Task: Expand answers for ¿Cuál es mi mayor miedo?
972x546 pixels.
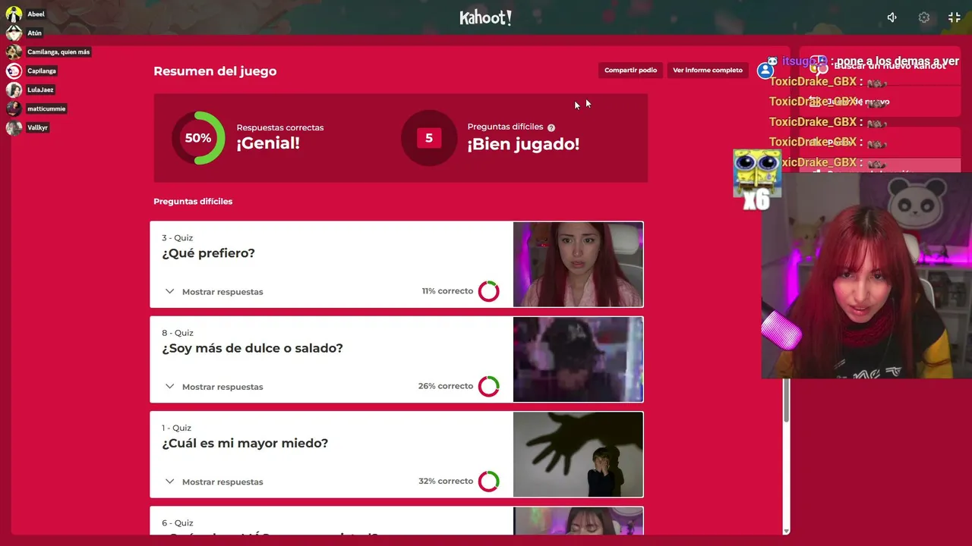Action: pyautogui.click(x=214, y=482)
